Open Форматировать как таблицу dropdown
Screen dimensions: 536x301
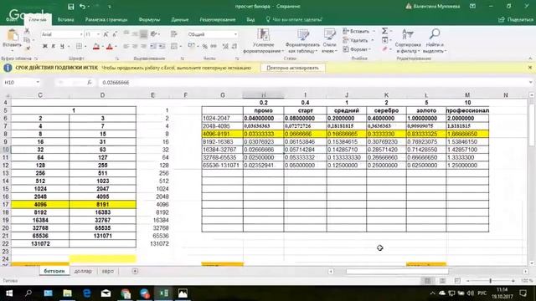[302, 41]
